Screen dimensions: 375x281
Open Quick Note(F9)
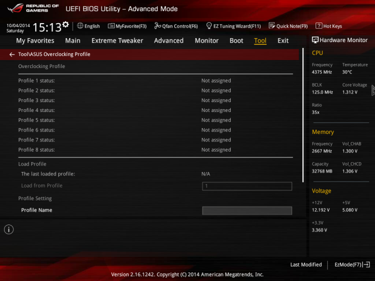288,26
